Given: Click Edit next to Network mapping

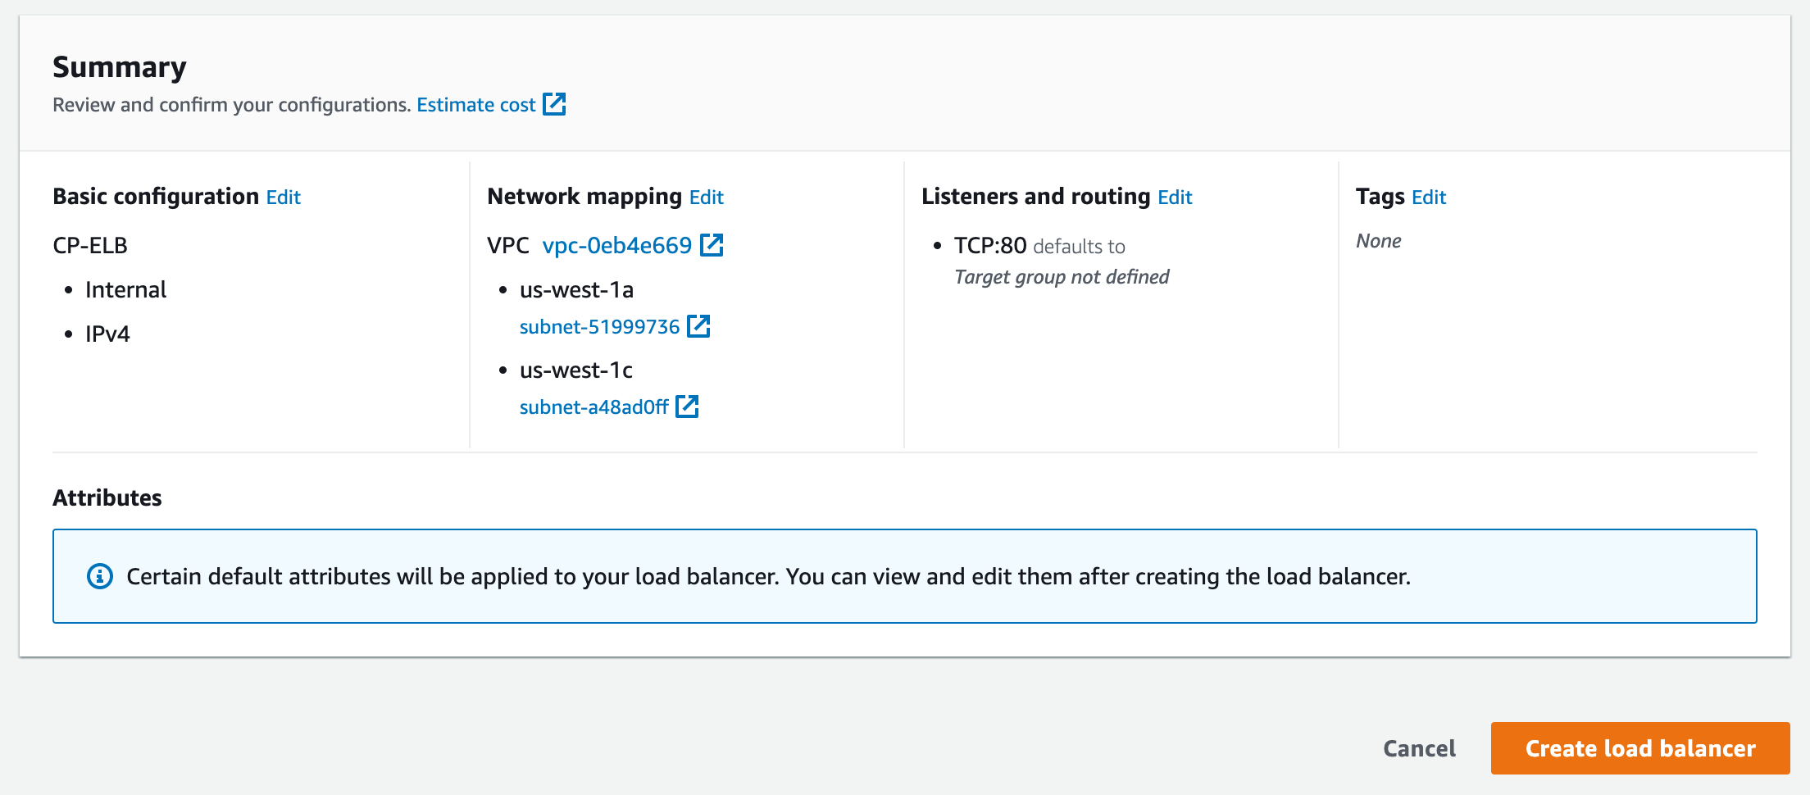Looking at the screenshot, I should click(x=706, y=197).
